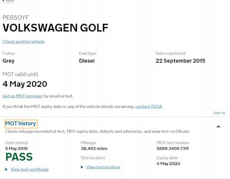Click the triangle beside View test certificate

[6, 170]
